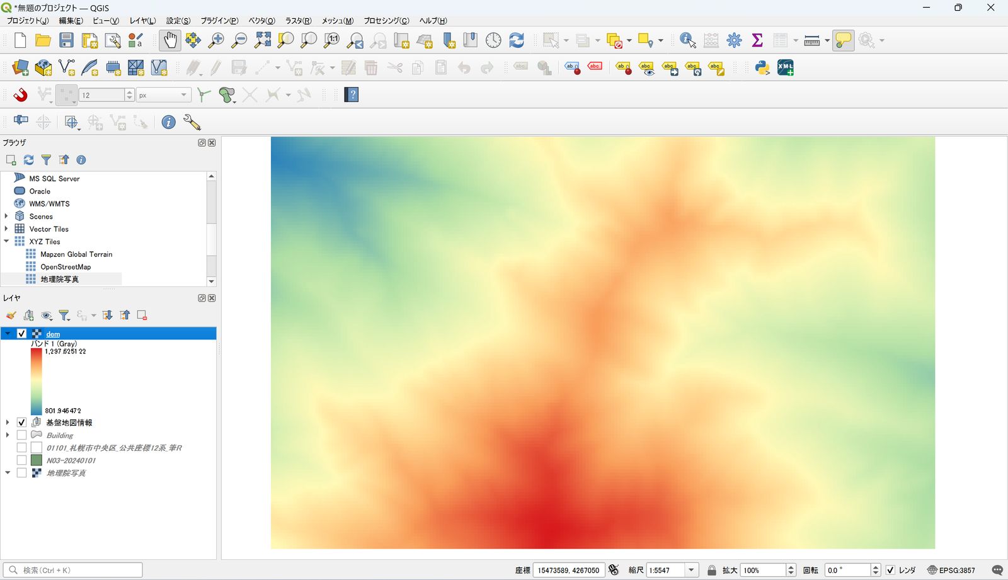Enable the 地理院写真 layer checkbox
Image resolution: width=1008 pixels, height=580 pixels.
click(21, 473)
